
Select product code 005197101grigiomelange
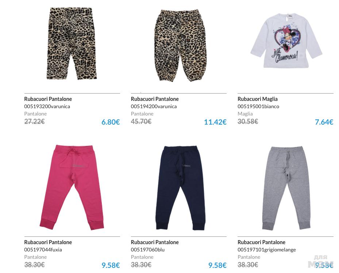pos(267,250)
